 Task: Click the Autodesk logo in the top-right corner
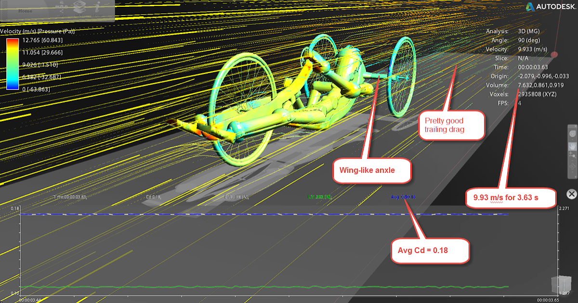coord(549,8)
